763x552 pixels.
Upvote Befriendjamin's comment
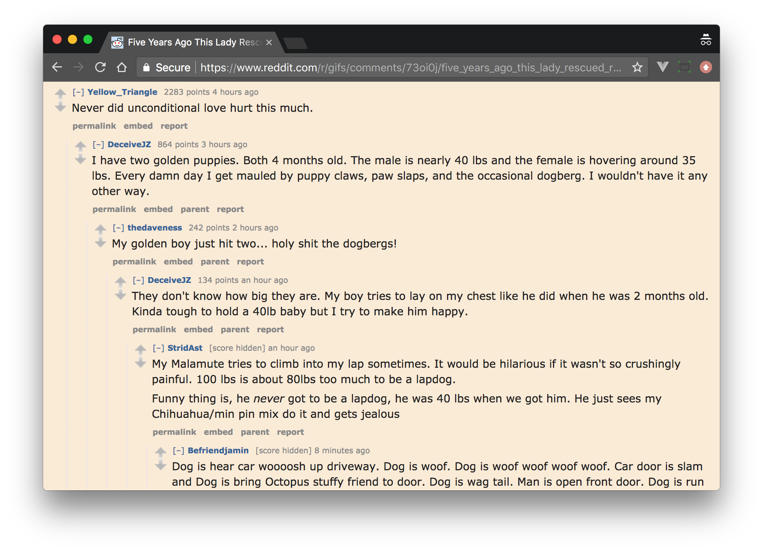click(x=161, y=451)
